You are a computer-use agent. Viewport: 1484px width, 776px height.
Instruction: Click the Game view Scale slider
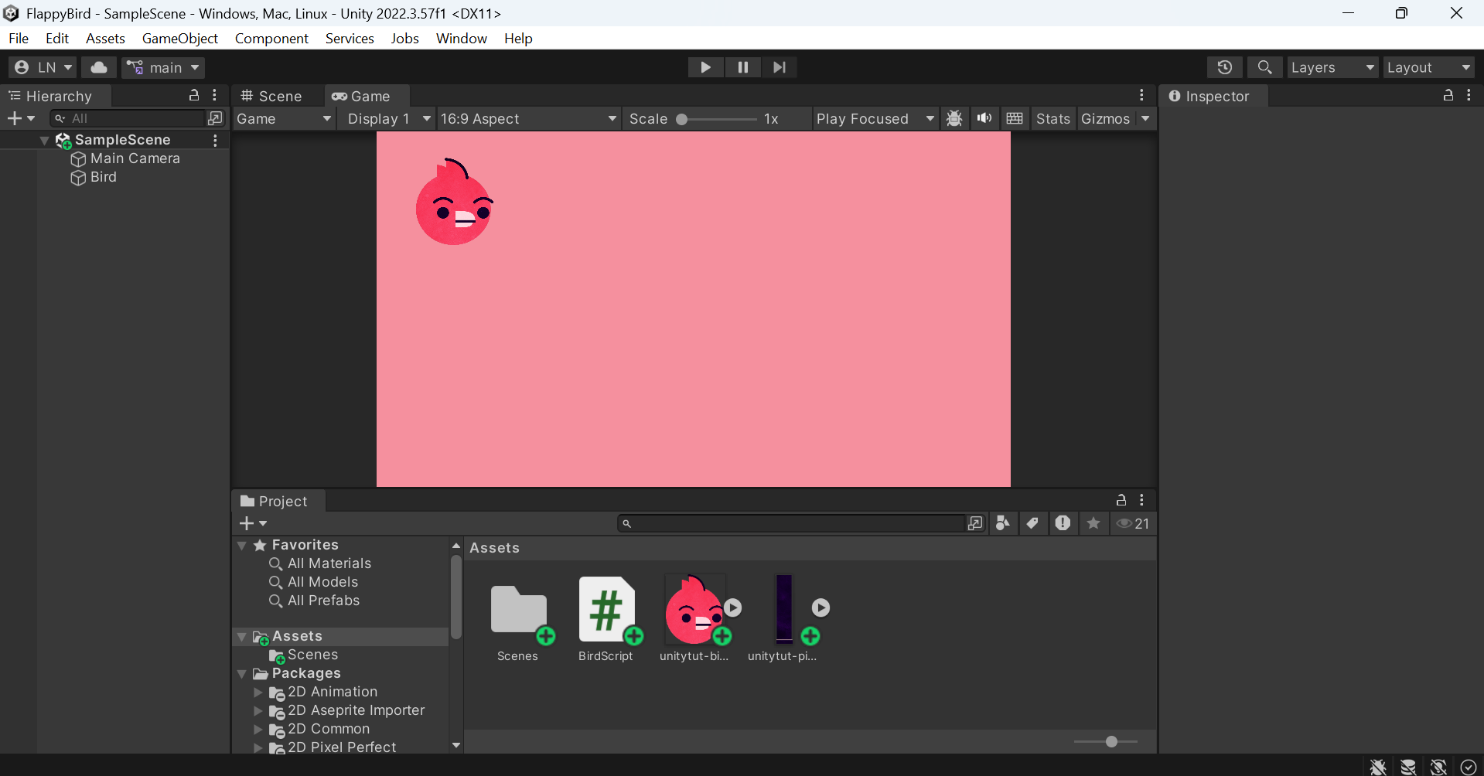718,119
